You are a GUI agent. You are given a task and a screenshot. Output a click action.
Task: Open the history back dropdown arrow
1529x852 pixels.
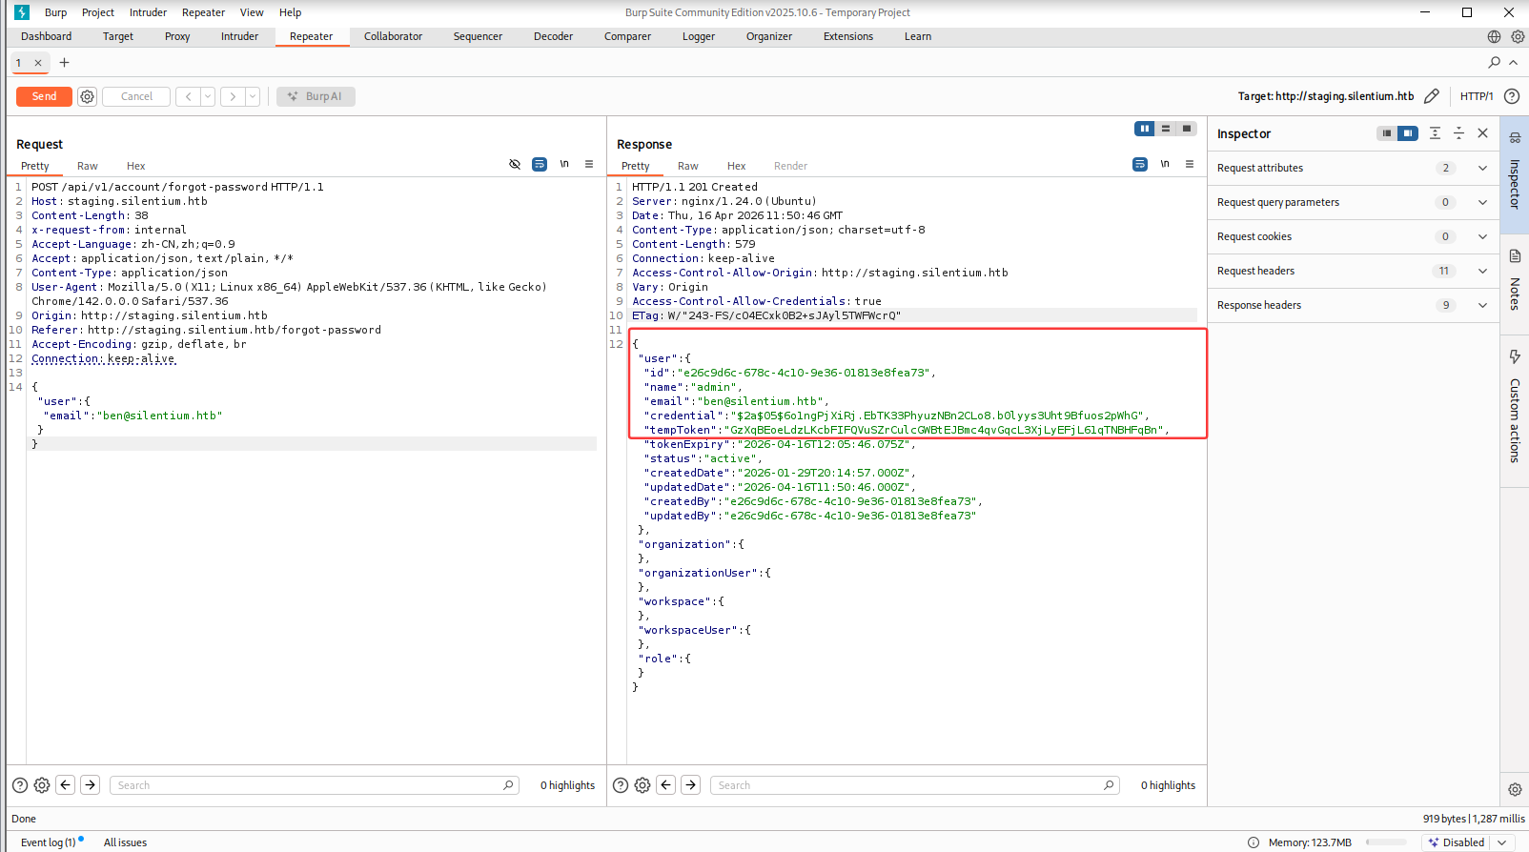point(208,96)
